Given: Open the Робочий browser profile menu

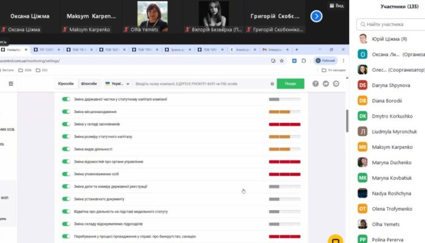Looking at the screenshot, I should click(325, 61).
